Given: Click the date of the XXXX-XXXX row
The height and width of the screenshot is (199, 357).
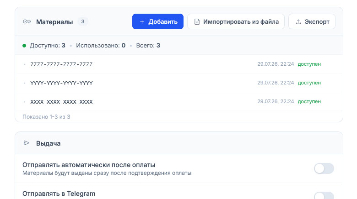Looking at the screenshot, I should (x=276, y=101).
